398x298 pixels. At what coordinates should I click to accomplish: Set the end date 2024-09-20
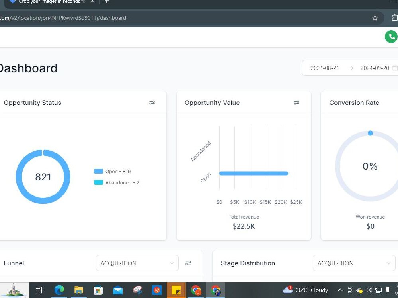point(375,68)
